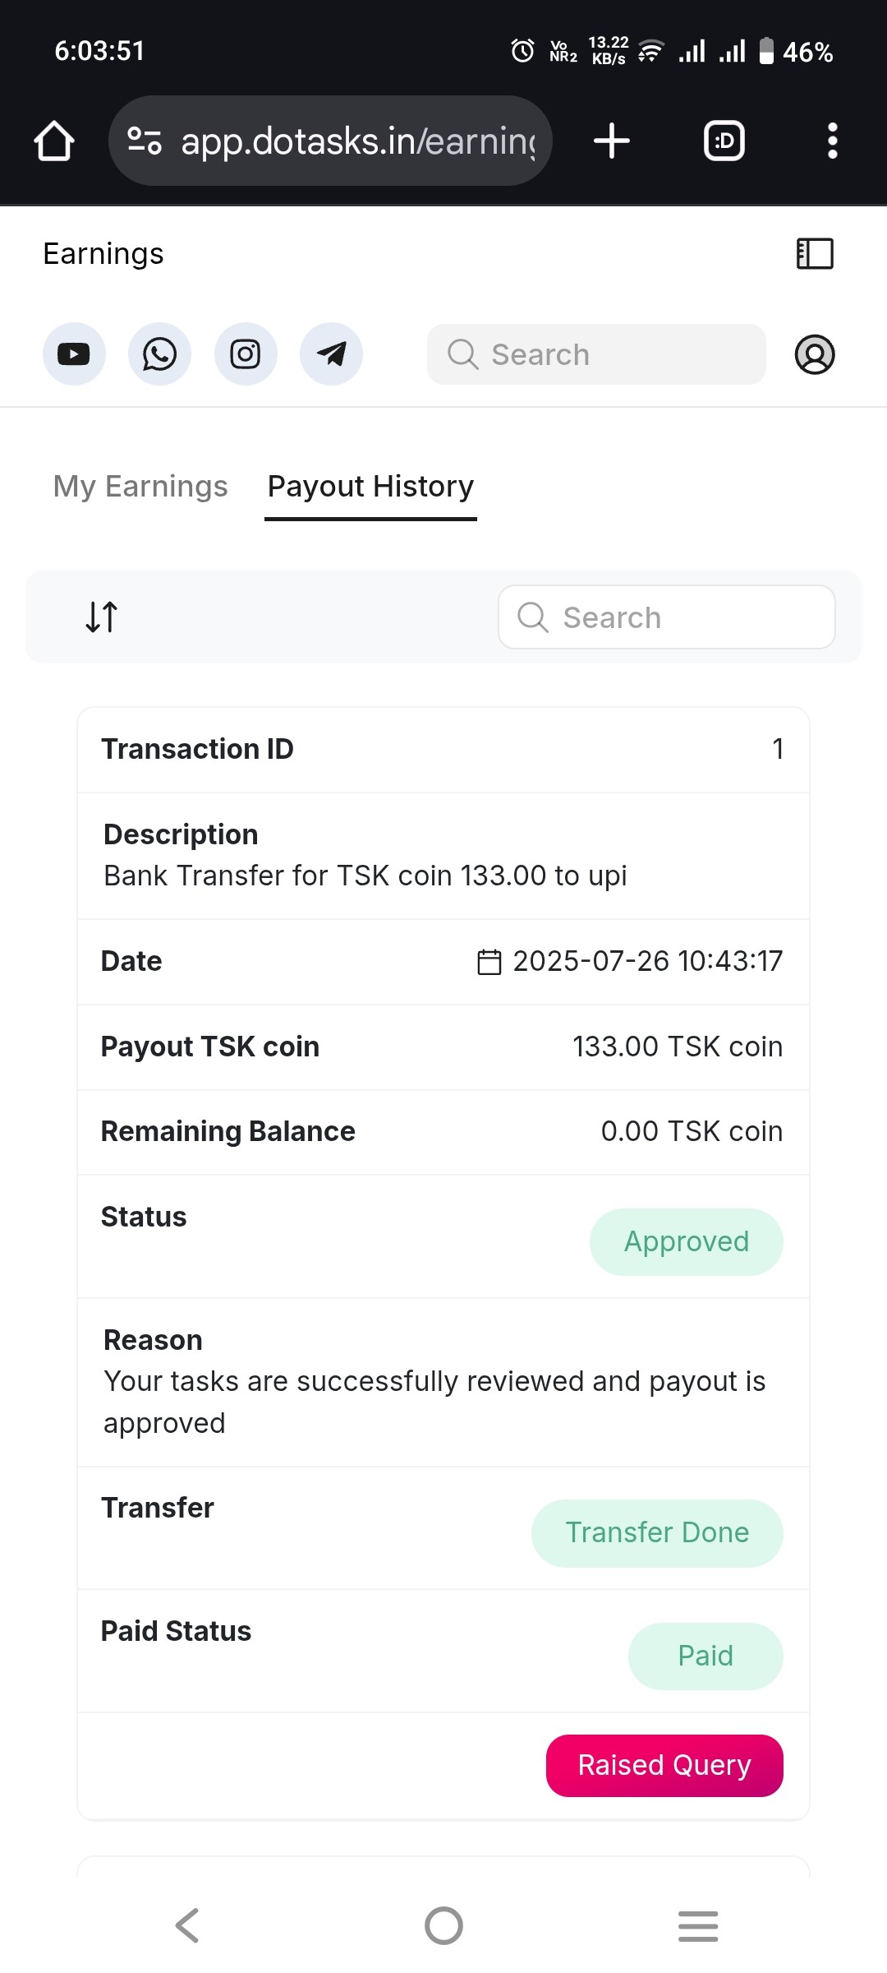The image size is (887, 1973).
Task: Open the YouTube channel icon
Action: [74, 354]
